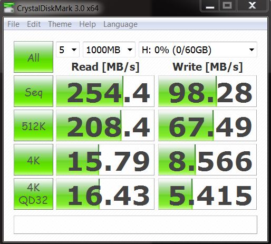The image size is (271, 244).
Task: Run the 4K QD32 test
Action: coord(33,194)
